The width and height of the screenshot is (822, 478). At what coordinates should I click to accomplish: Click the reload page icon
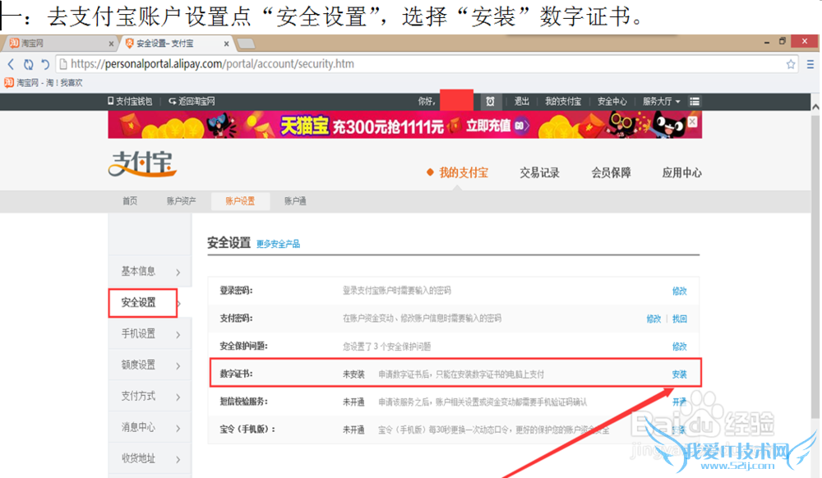click(x=28, y=64)
